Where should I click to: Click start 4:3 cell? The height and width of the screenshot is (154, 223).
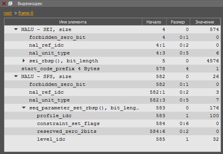pyautogui.click(x=161, y=53)
